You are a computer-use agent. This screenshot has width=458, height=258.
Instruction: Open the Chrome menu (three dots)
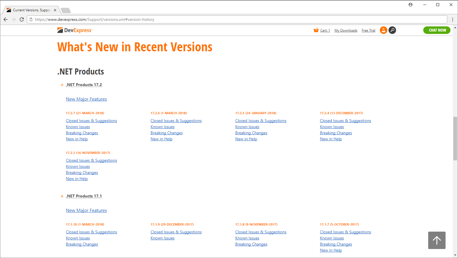coord(453,19)
